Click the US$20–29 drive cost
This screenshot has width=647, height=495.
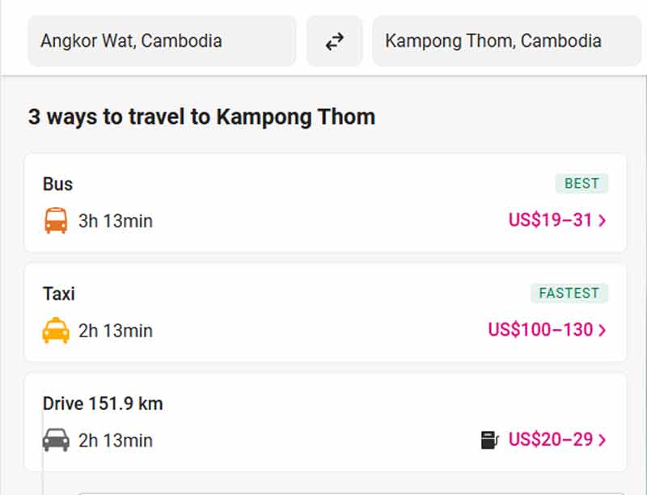pos(550,440)
